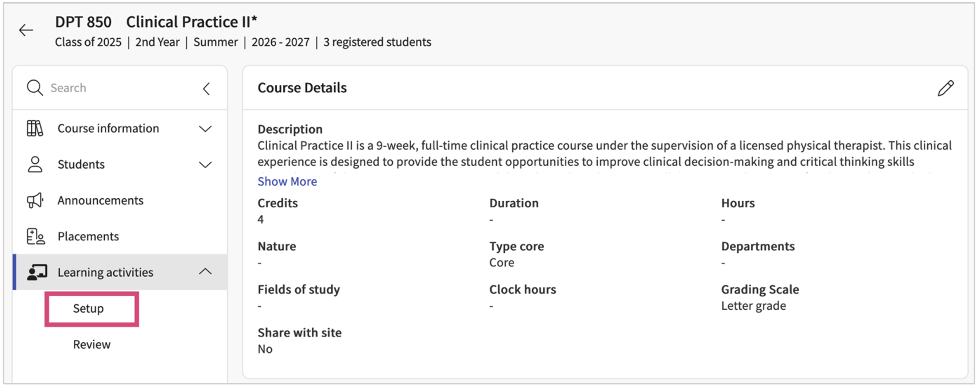Expand the Students section chevron
978x388 pixels.
(x=205, y=165)
